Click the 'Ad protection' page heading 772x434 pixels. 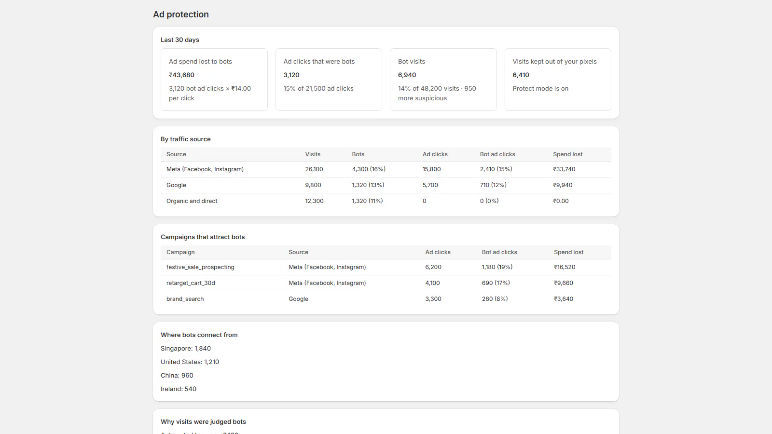pos(181,14)
